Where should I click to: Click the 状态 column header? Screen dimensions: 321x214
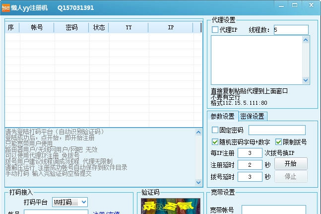point(99,27)
